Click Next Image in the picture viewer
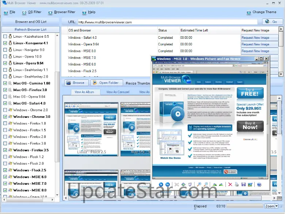The width and height of the screenshot is (285, 214). coord(168,184)
